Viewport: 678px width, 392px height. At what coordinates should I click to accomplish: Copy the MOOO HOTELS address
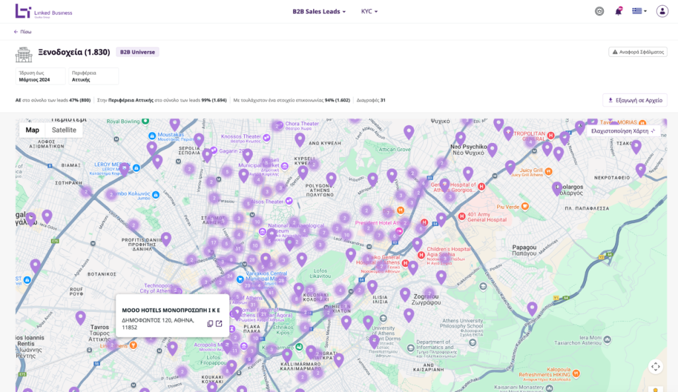point(210,323)
